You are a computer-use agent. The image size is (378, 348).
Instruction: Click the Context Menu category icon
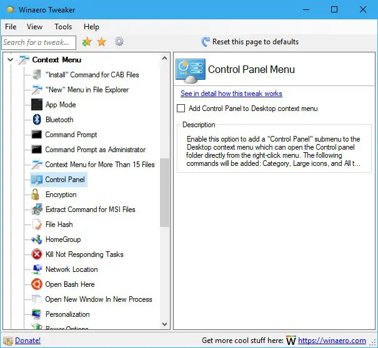coord(24,60)
